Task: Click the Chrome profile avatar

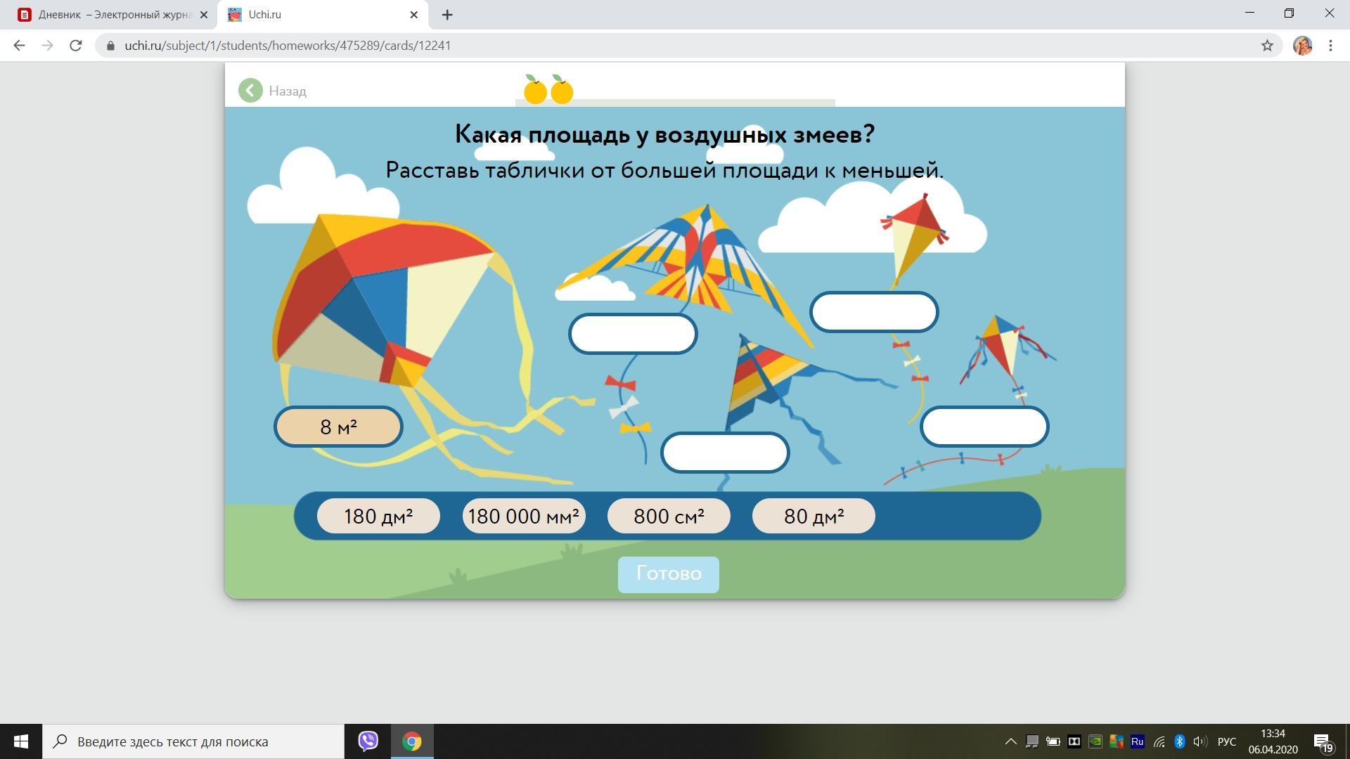Action: 1302,46
